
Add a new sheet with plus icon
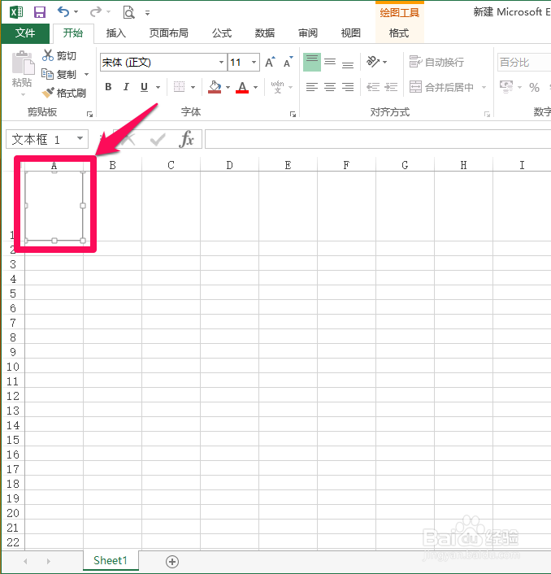pyautogui.click(x=172, y=562)
